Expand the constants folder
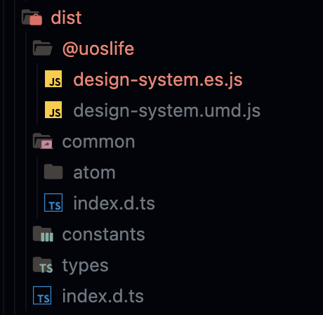The image size is (323, 315). [x=103, y=234]
